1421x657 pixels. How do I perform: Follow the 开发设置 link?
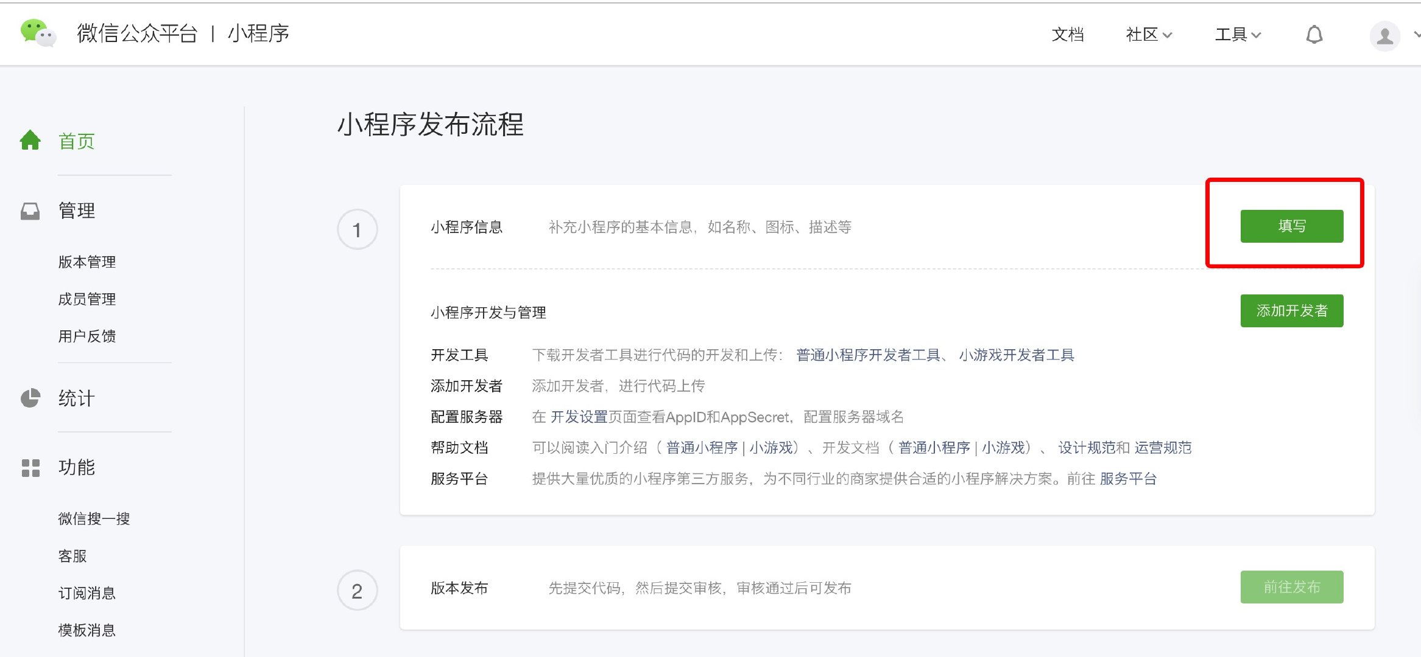click(x=579, y=417)
